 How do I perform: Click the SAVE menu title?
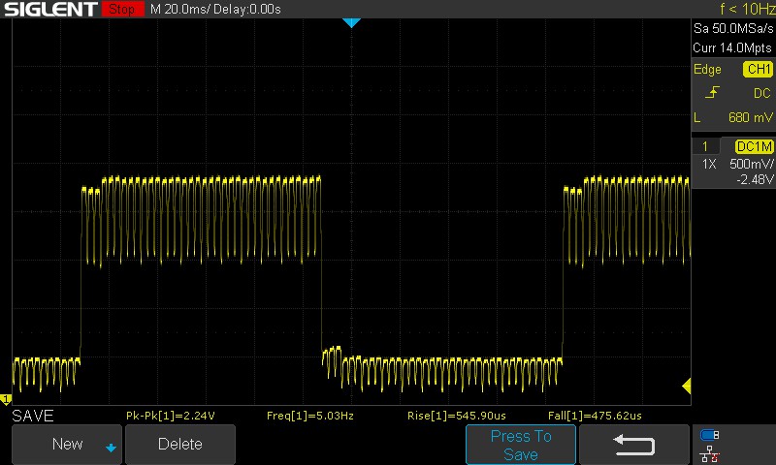click(x=33, y=416)
